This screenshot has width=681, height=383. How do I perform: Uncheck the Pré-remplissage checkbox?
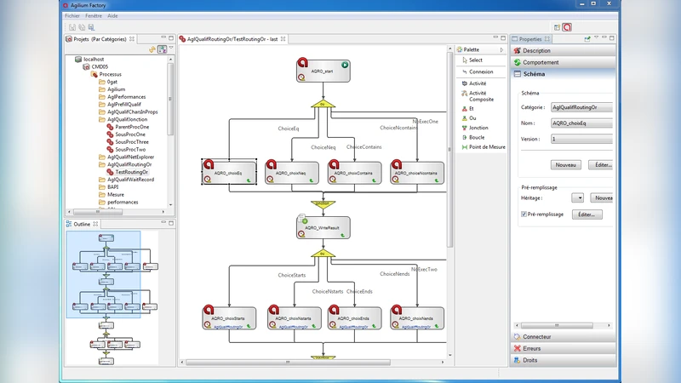click(x=524, y=214)
